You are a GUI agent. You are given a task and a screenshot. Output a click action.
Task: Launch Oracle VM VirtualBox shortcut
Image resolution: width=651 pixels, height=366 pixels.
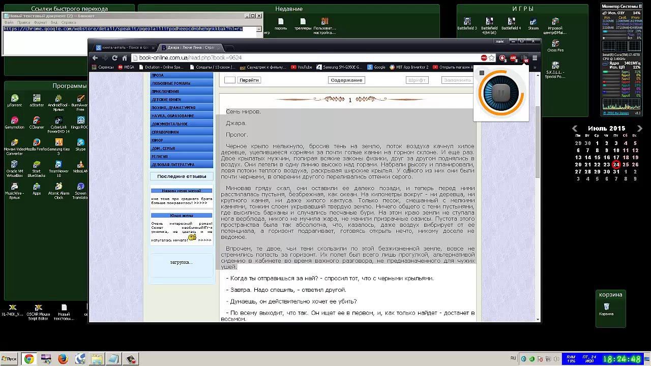pyautogui.click(x=15, y=169)
